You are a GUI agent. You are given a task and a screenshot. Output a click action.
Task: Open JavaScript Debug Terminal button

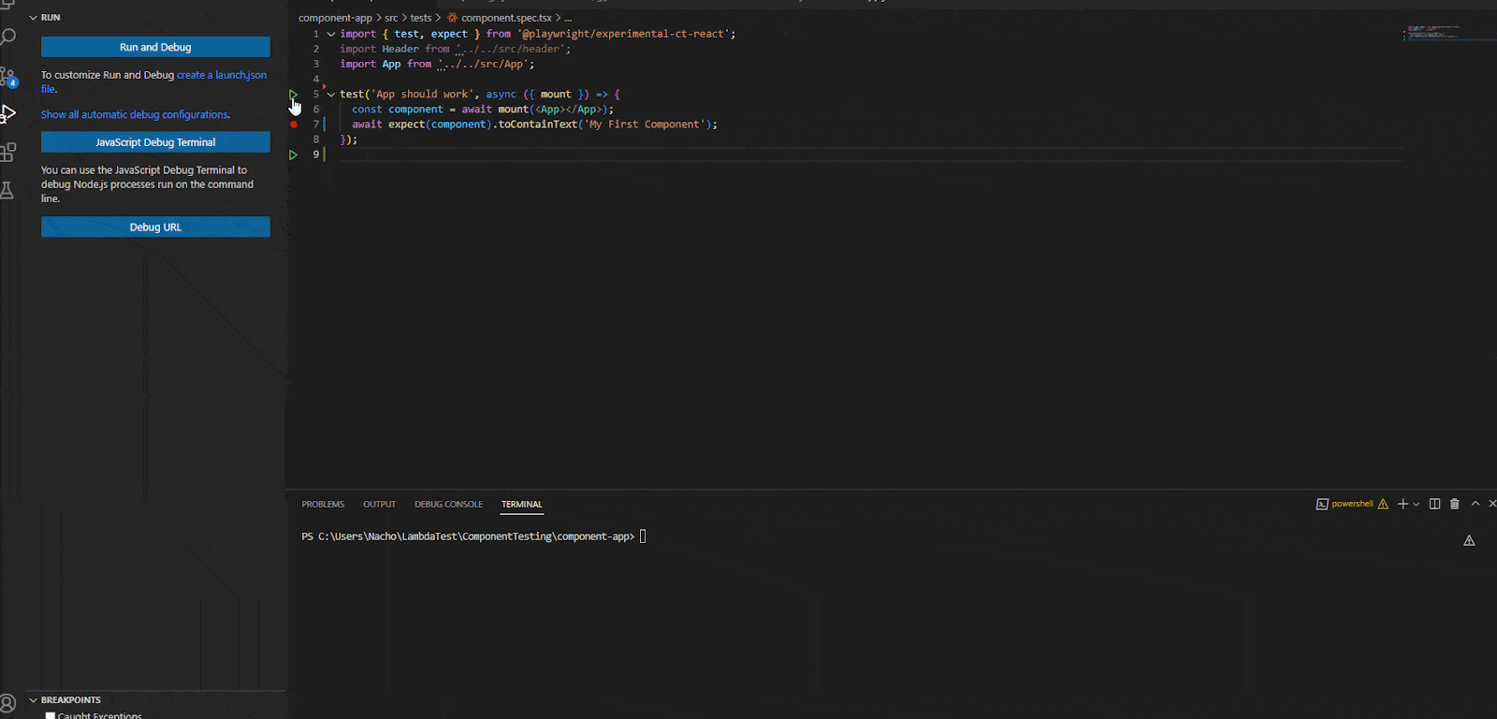[x=155, y=142]
